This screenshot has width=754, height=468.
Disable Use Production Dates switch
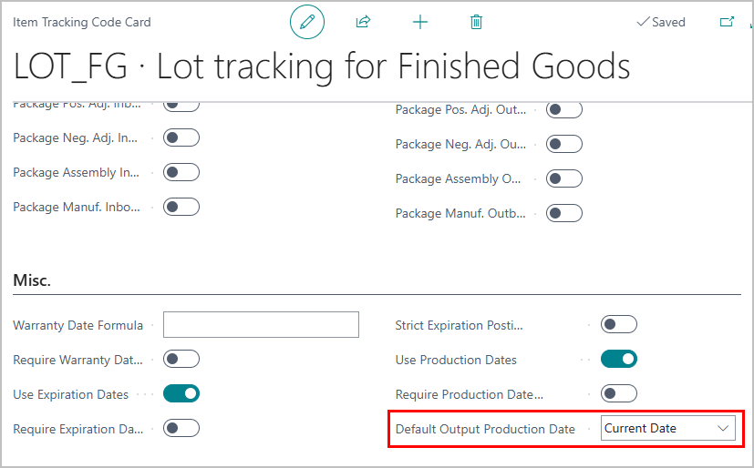click(619, 359)
